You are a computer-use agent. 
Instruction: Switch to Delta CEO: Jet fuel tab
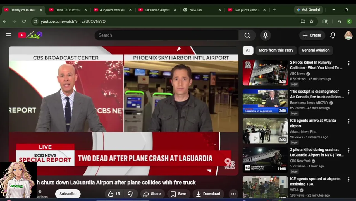point(68,10)
